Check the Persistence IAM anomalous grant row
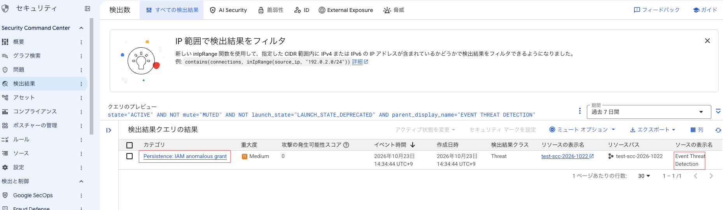723x210 pixels. click(130, 156)
